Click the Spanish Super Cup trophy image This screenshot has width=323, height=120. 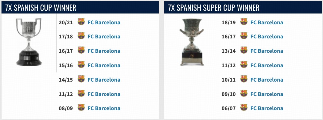pyautogui.click(x=192, y=42)
